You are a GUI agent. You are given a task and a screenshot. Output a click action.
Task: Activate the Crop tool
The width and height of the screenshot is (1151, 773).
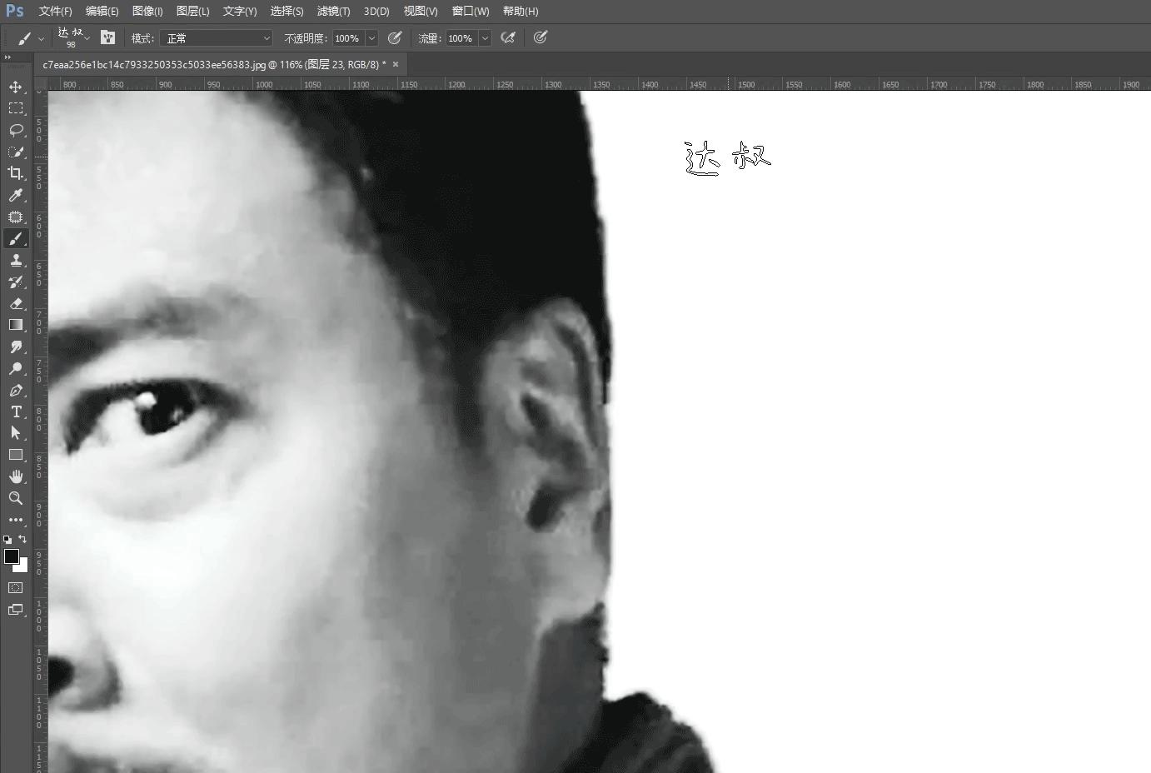(17, 173)
